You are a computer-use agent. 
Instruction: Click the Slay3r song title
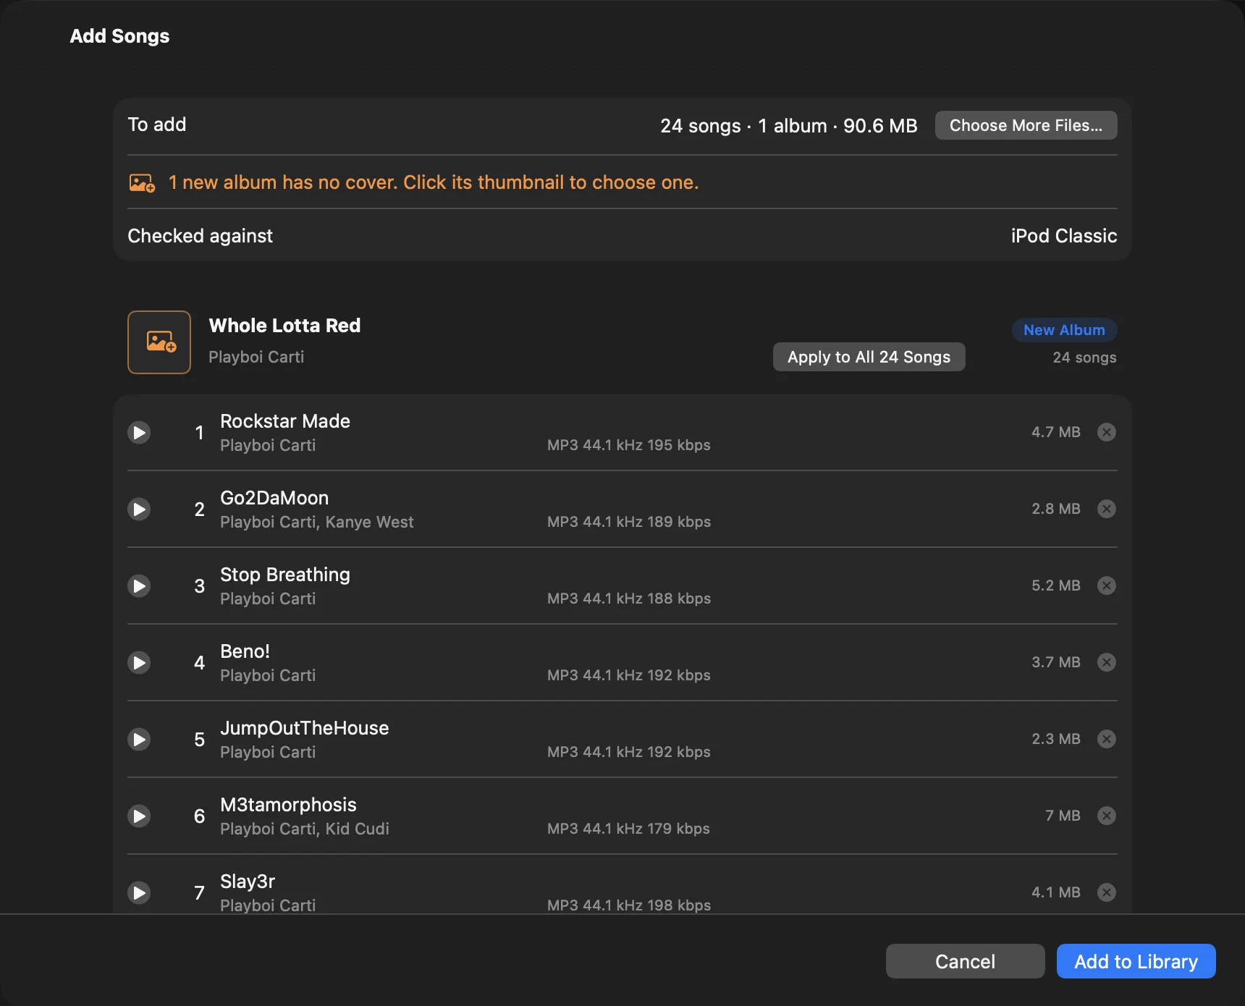pos(248,882)
